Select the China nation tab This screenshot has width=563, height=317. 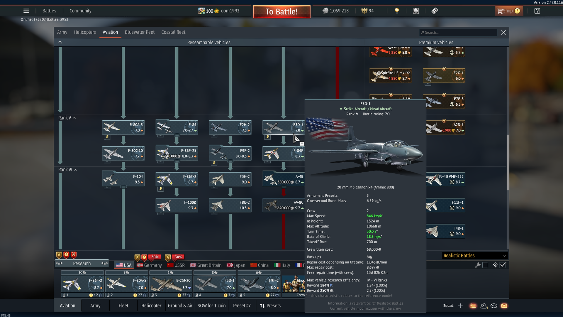260,265
